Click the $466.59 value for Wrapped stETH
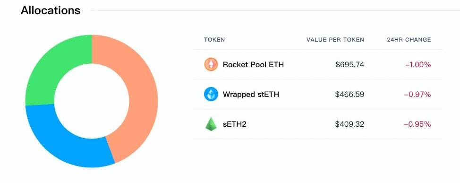 tap(349, 94)
